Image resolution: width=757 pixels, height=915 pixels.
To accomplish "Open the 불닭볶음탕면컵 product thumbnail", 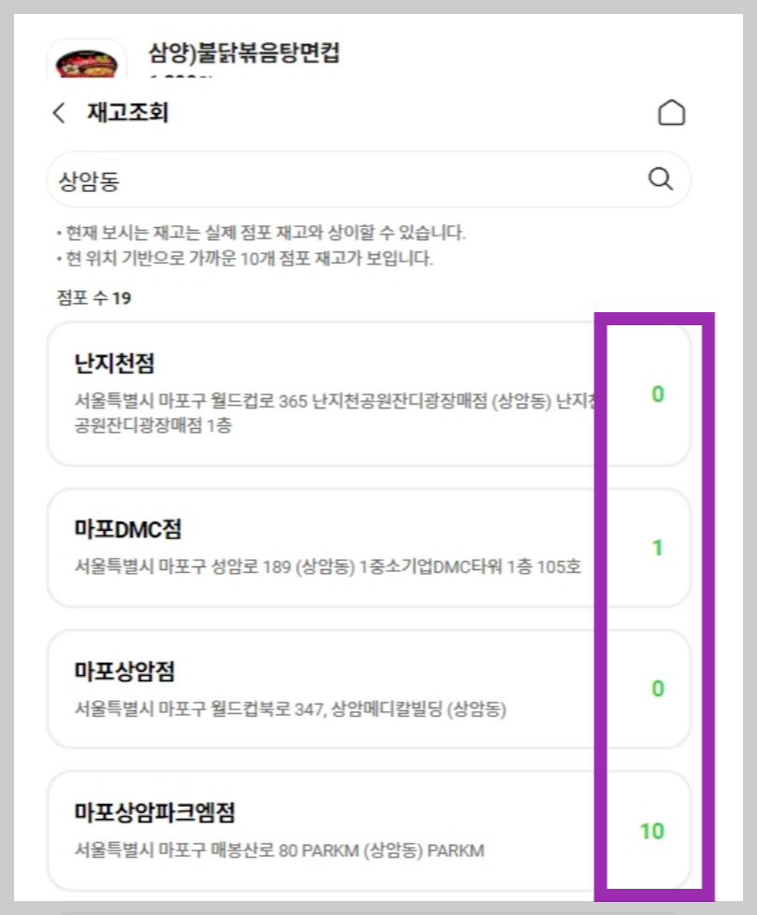I will [86, 60].
